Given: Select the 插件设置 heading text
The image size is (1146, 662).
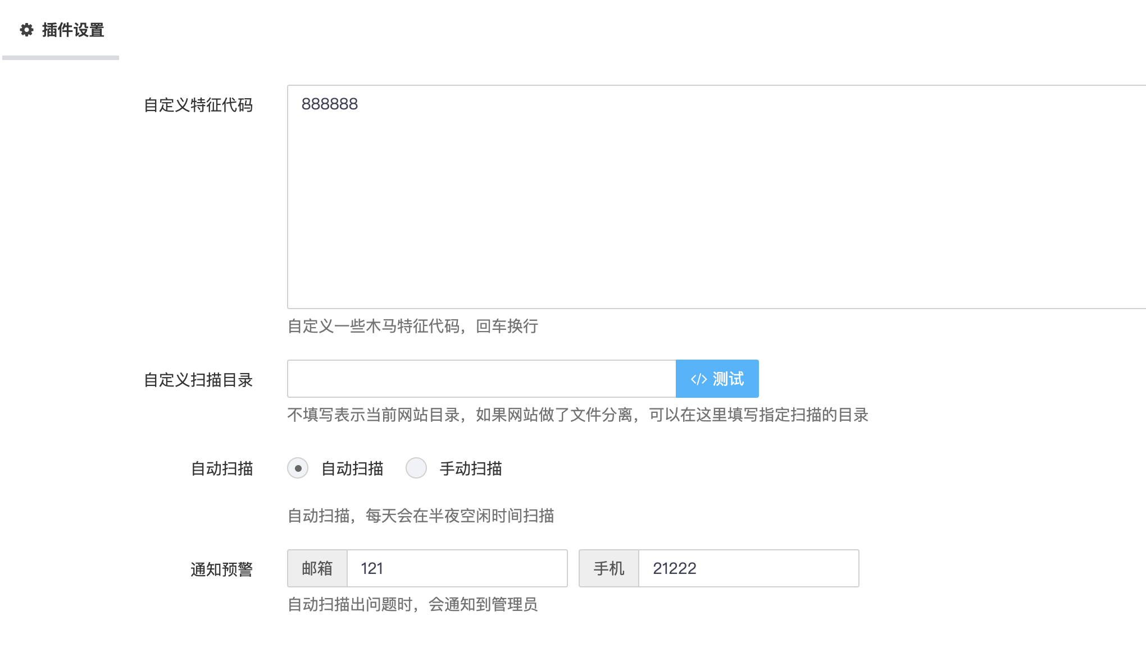Looking at the screenshot, I should [72, 31].
